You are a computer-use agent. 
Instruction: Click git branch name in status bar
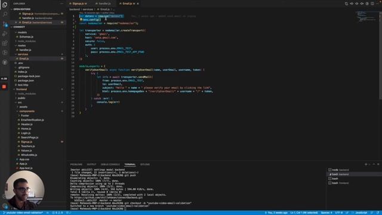[23, 213]
